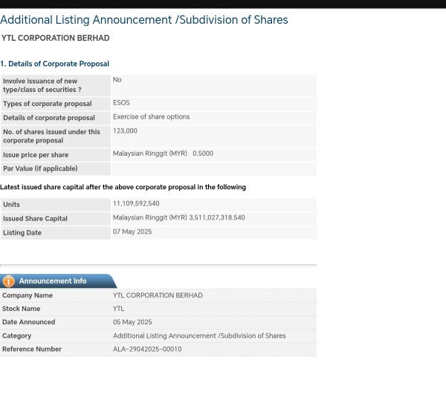
Task: Click the Units value 11,109,592,540
Action: tap(136, 203)
